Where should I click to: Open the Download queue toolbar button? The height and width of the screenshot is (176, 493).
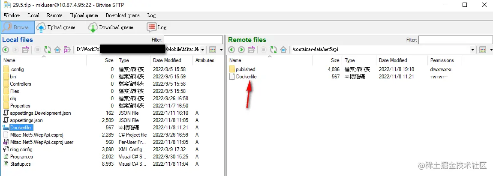[111, 27]
